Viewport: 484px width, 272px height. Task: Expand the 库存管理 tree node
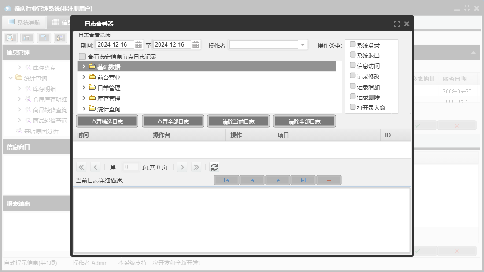[x=84, y=98]
